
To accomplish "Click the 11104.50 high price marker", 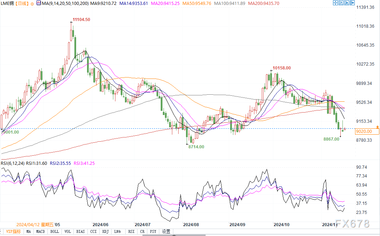I will point(81,20).
